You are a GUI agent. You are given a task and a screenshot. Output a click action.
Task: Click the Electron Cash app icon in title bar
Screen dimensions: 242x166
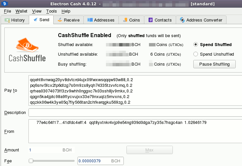pos(5,3)
